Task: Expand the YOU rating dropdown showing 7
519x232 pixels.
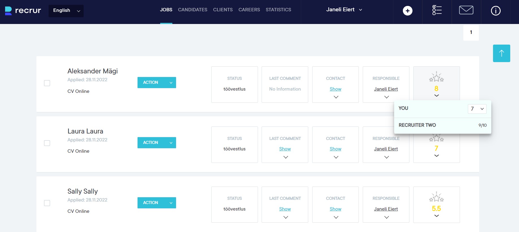Action: pyautogui.click(x=477, y=109)
